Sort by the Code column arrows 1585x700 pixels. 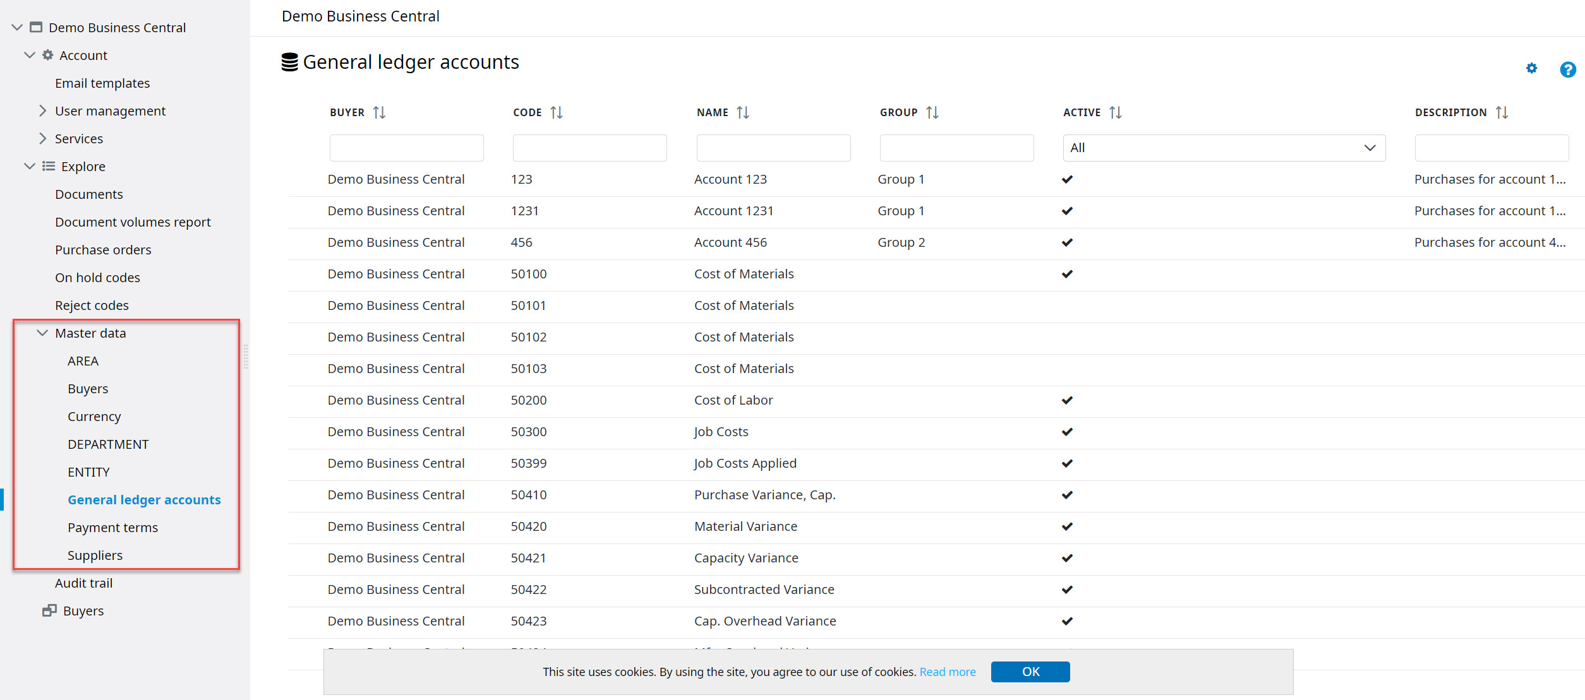pos(556,112)
